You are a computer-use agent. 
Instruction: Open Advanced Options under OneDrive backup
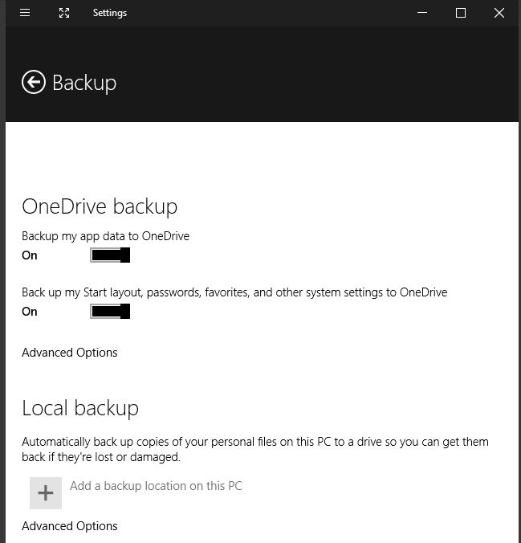coord(70,353)
